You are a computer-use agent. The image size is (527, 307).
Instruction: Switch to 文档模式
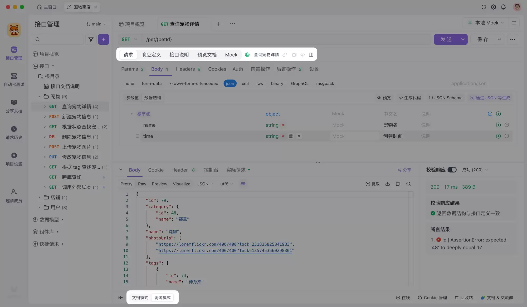tap(140, 298)
